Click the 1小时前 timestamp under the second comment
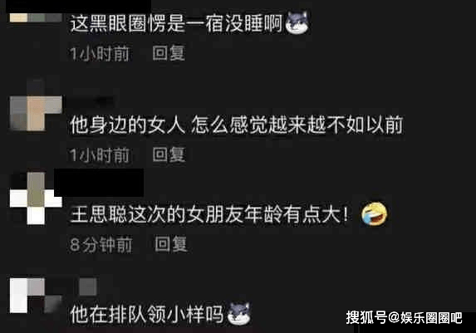Screen dimensions: 476x333 click(x=100, y=154)
